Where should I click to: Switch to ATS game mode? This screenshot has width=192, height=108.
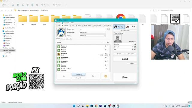[x=131, y=27]
